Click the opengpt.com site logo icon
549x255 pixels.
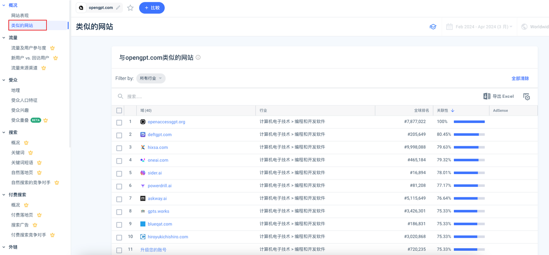81,8
